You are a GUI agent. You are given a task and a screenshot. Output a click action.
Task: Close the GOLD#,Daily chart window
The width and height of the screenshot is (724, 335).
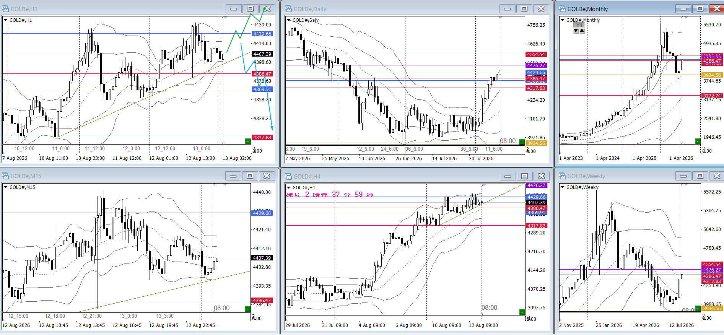[x=541, y=9]
